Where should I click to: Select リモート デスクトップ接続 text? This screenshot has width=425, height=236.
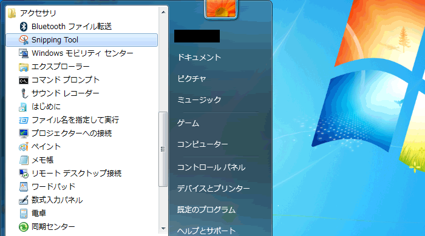pyautogui.click(x=76, y=173)
